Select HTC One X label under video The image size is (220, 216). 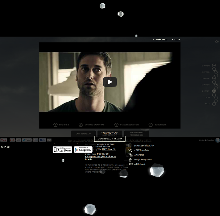pyautogui.click(x=64, y=125)
